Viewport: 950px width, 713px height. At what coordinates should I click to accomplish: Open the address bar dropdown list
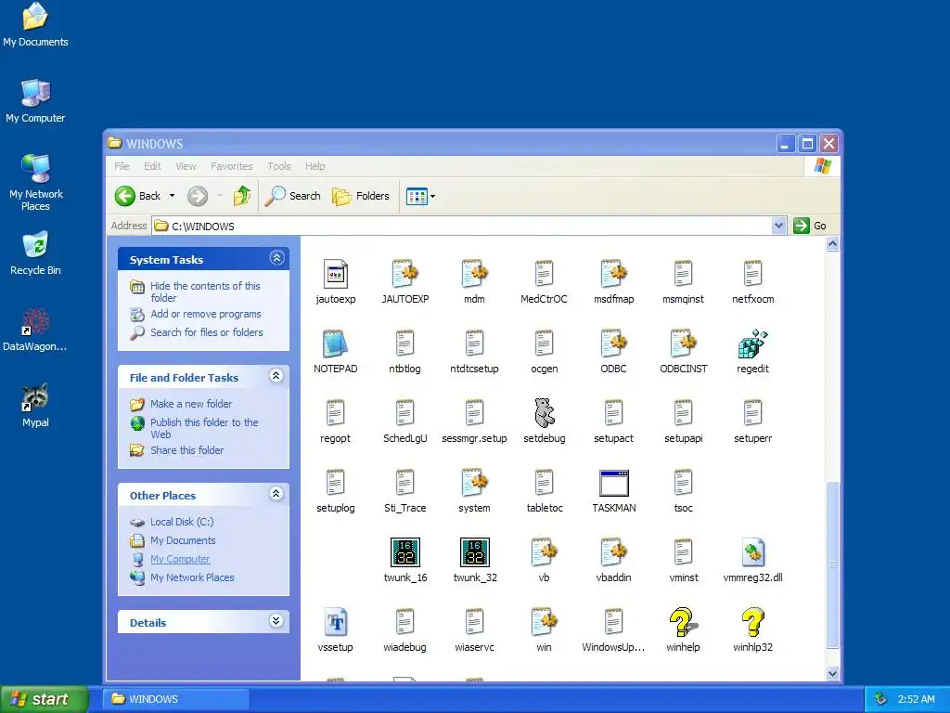[x=778, y=226]
